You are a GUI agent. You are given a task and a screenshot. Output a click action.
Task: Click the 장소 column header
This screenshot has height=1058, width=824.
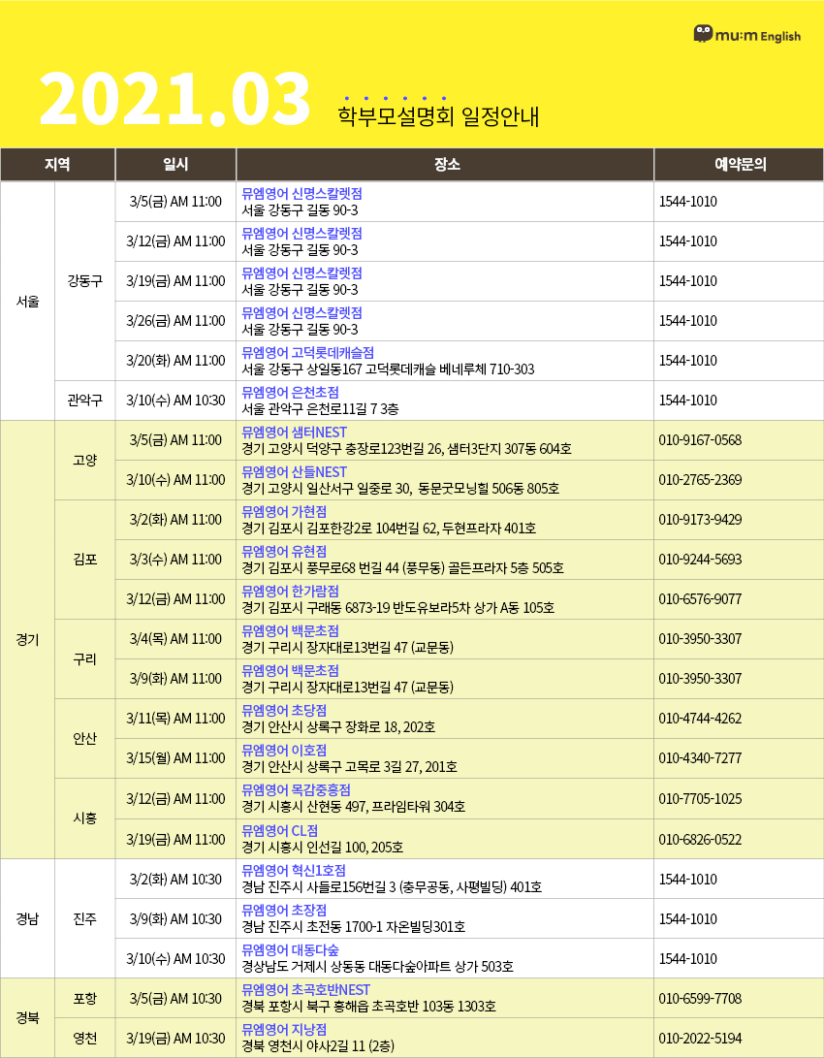point(445,164)
